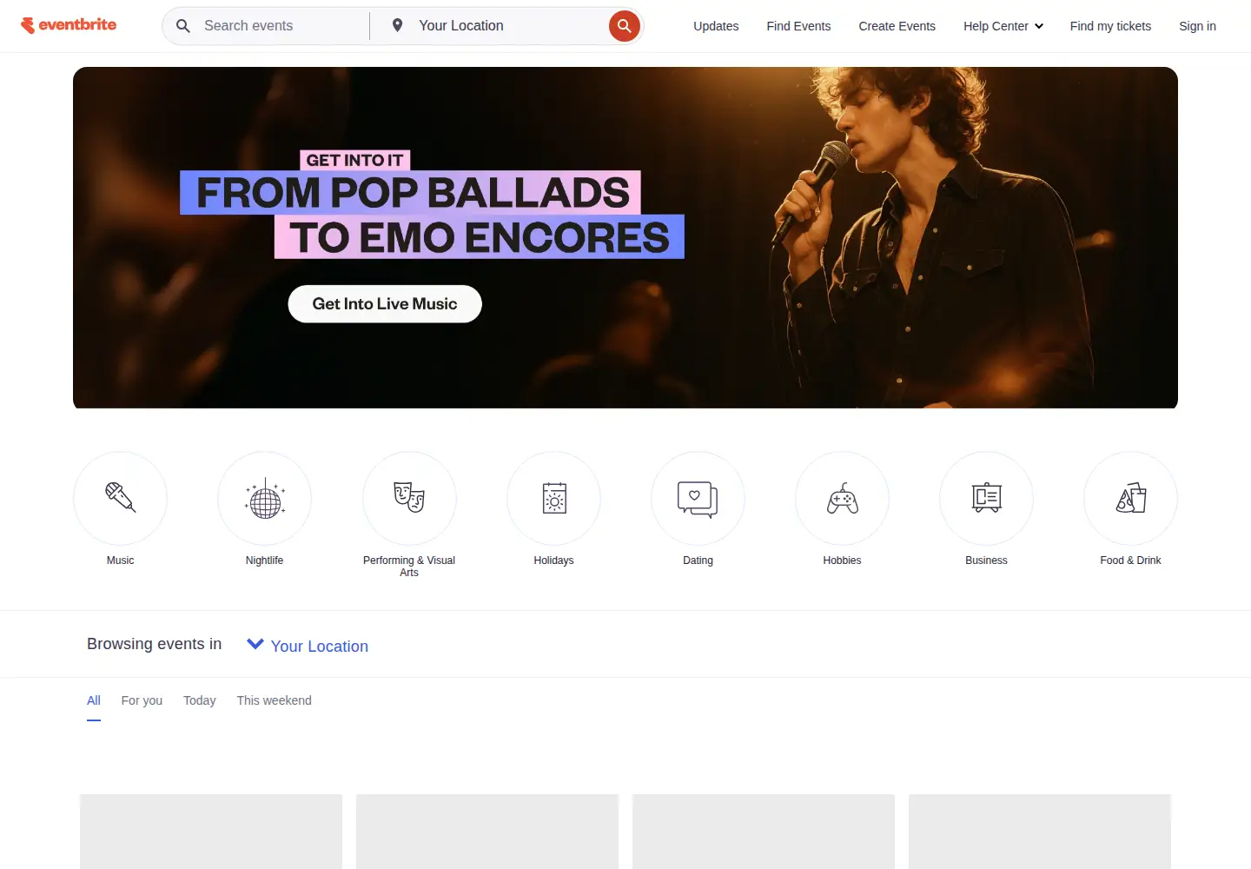Viewport: 1251px width, 869px height.
Task: Click the location pin icon
Action: pyautogui.click(x=397, y=25)
